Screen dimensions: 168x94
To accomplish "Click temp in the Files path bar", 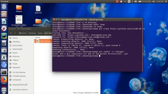I will (40, 33).
